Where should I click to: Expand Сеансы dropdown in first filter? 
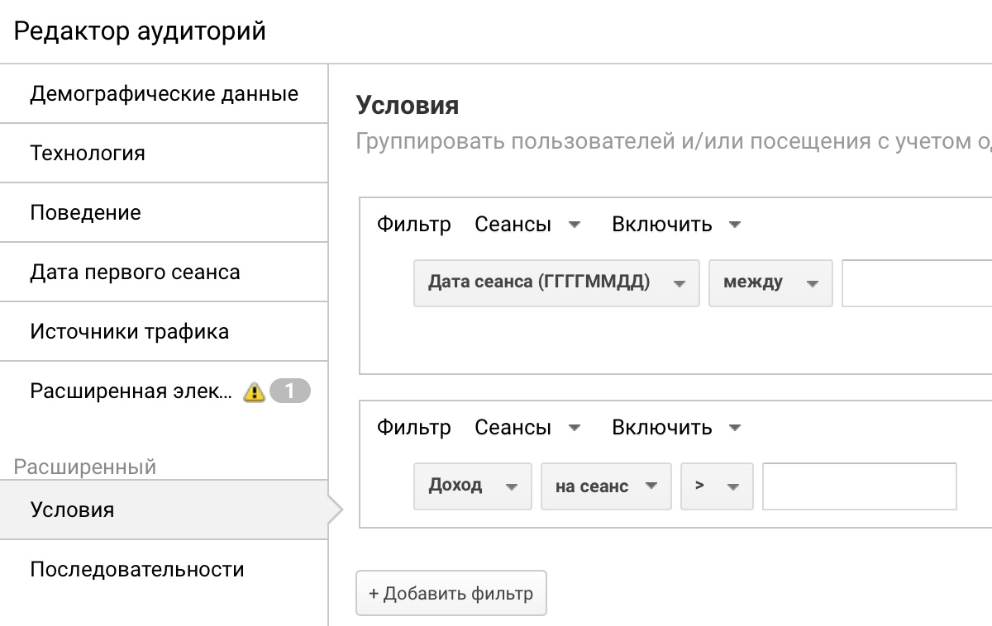pos(527,224)
